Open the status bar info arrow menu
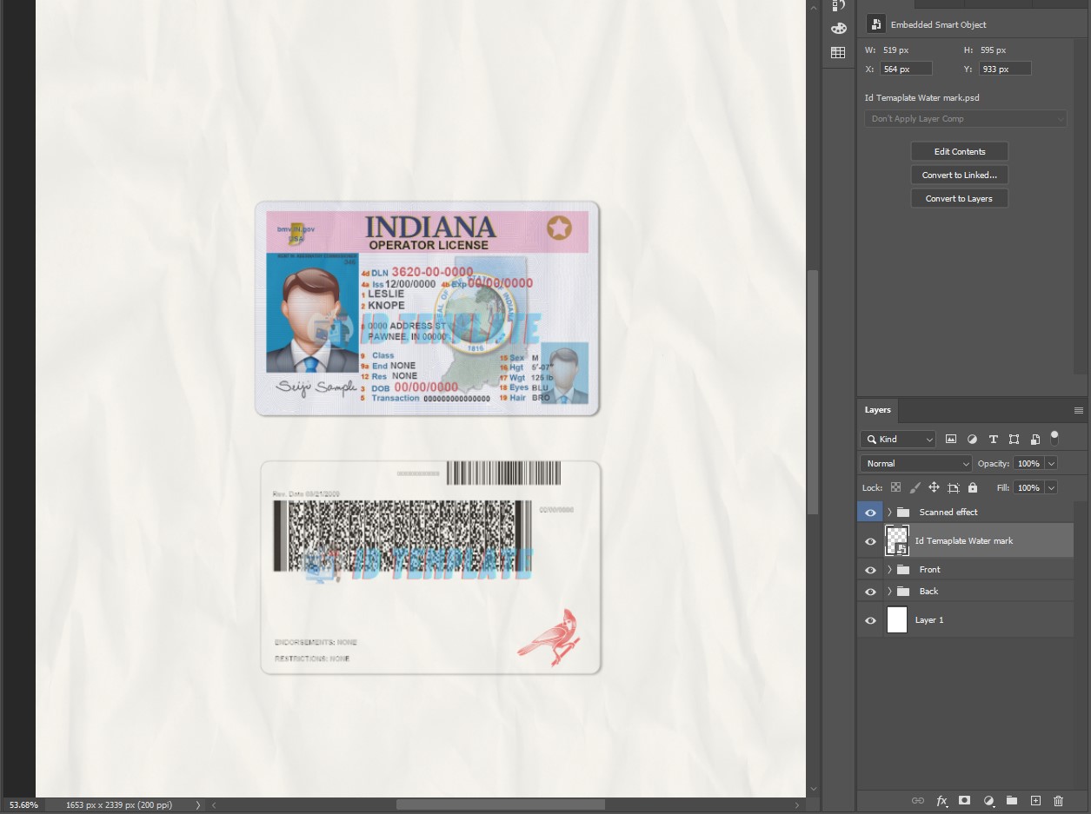 click(197, 805)
